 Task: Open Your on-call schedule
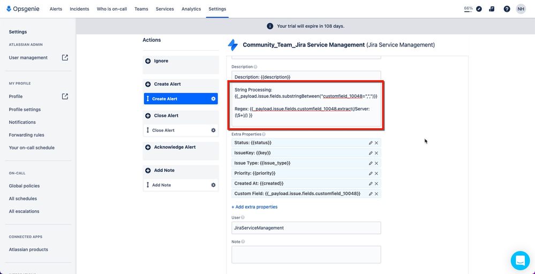[32, 148]
